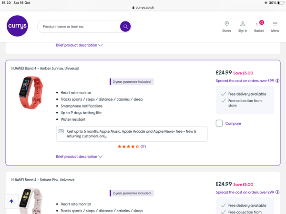Click Amber Sunrise 'Heart rate monitor' bullet
This screenshot has height=214, width=286.
(x=76, y=93)
